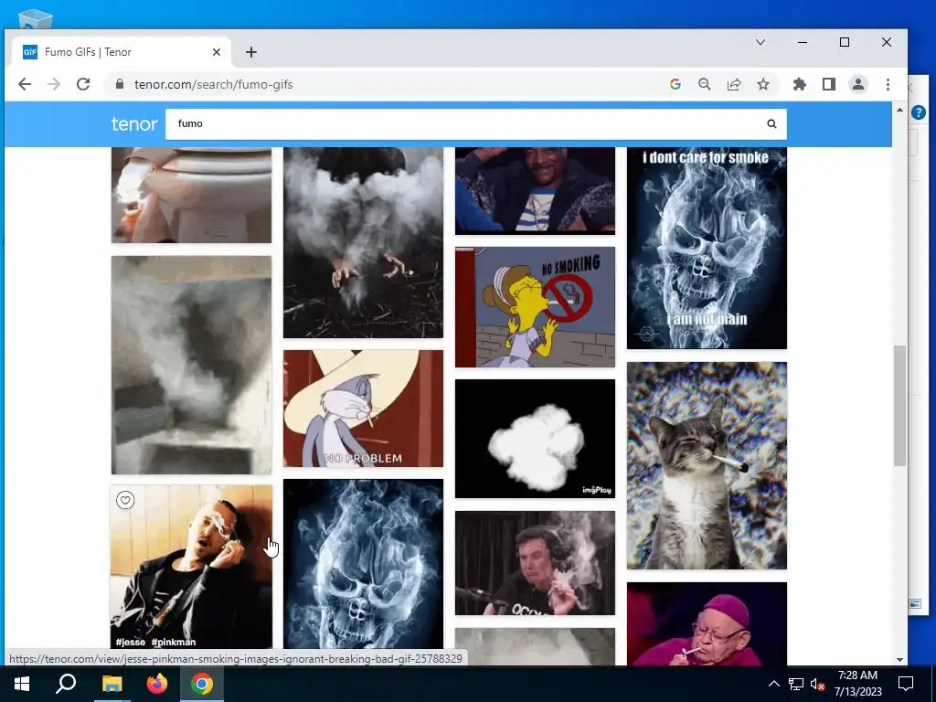Open the clock showing 7:28 AM
Screen dimensions: 936x702
tap(857, 684)
